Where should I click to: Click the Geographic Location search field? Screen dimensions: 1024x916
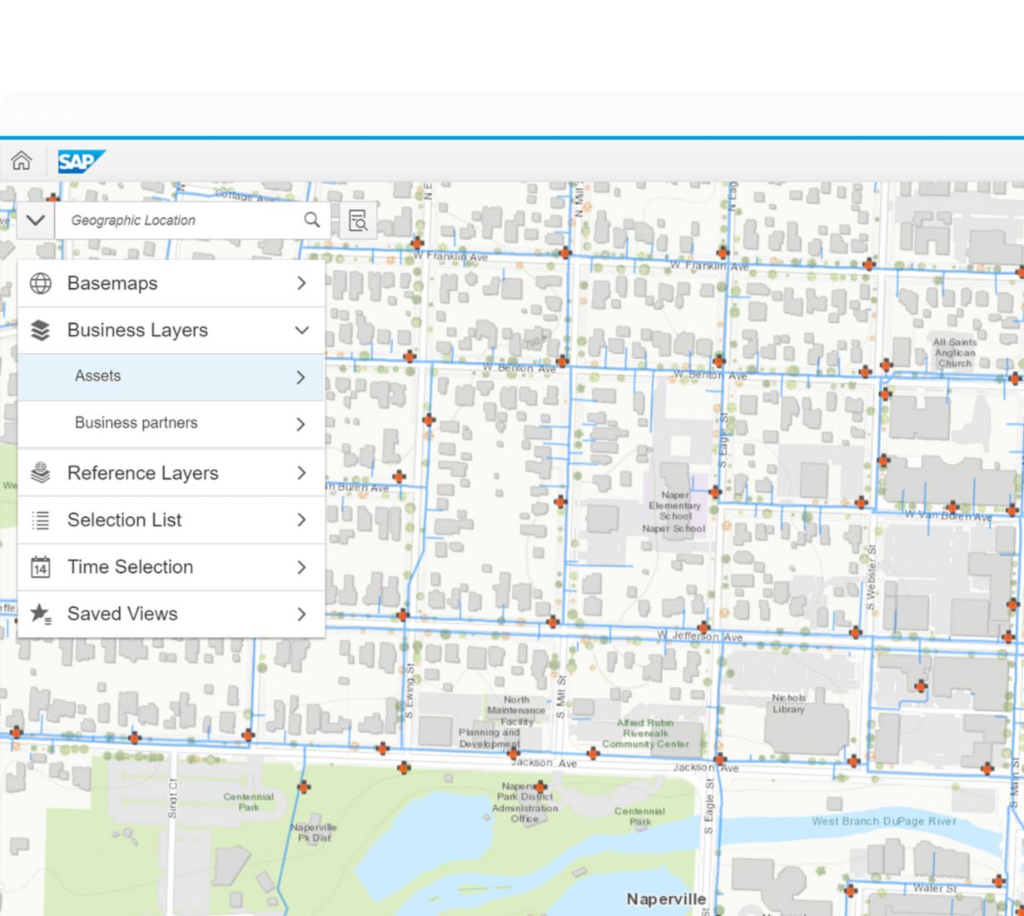179,221
